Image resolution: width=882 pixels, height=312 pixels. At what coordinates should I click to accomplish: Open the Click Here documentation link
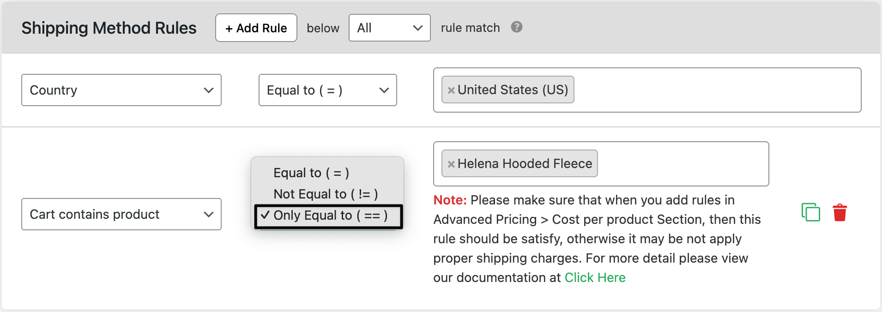coord(595,277)
